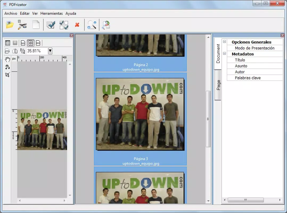The height and width of the screenshot is (213, 287).
Task: Select the crop tool
Action: coord(7,75)
